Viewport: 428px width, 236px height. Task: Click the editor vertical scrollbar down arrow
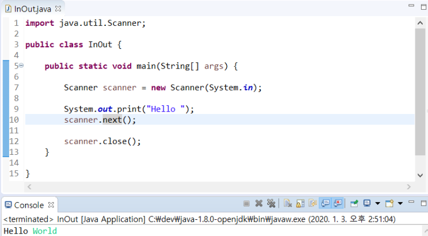tap(420, 175)
